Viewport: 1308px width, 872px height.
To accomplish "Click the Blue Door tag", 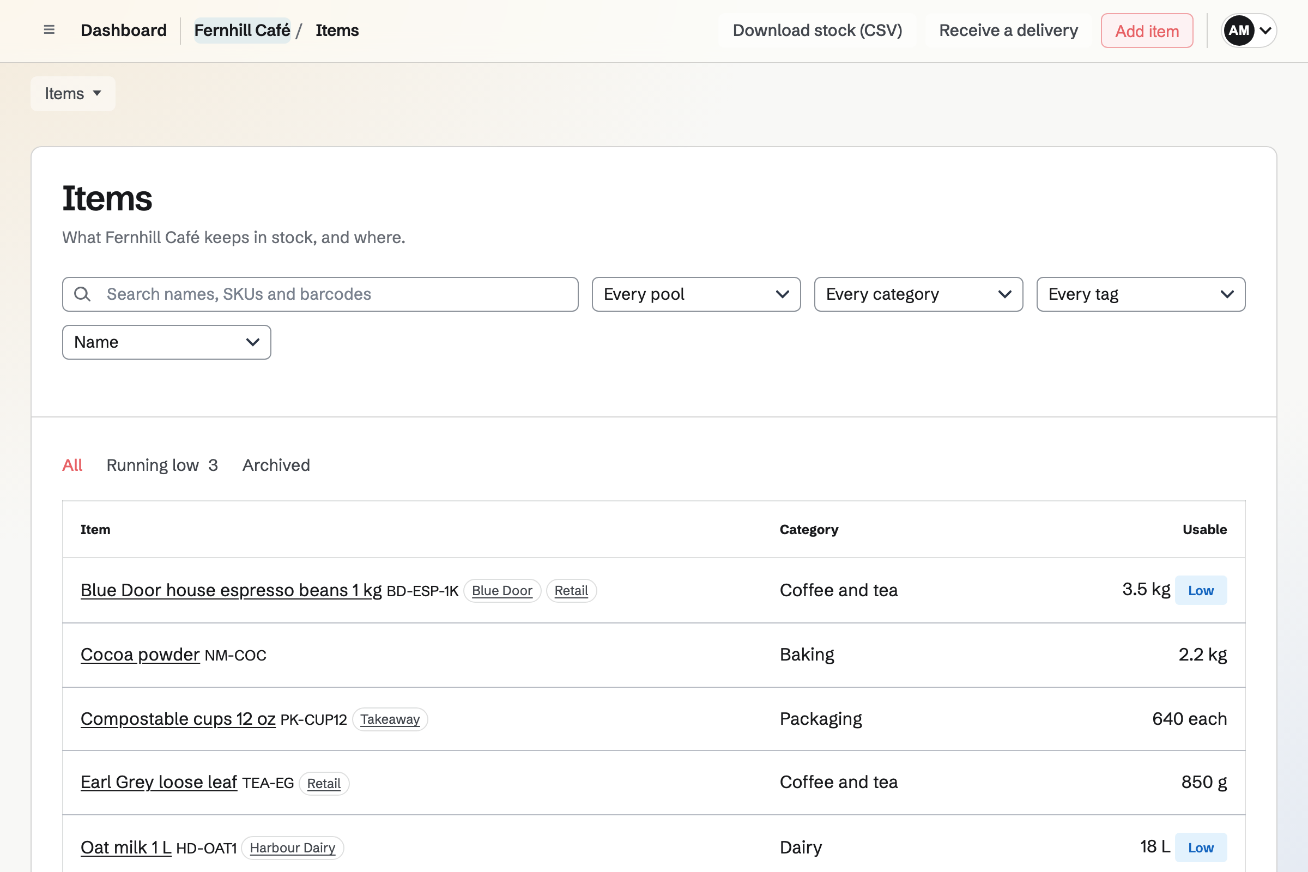I will click(502, 591).
